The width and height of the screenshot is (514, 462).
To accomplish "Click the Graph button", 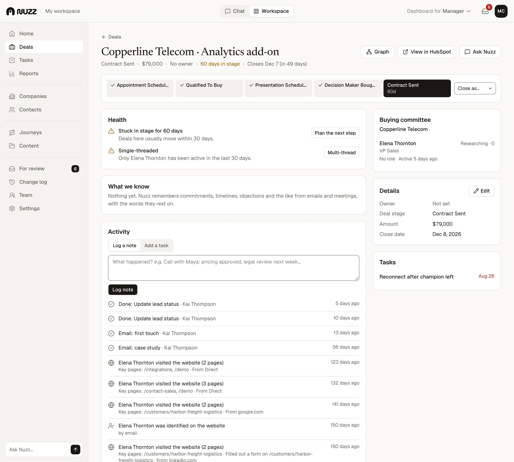I will point(377,52).
